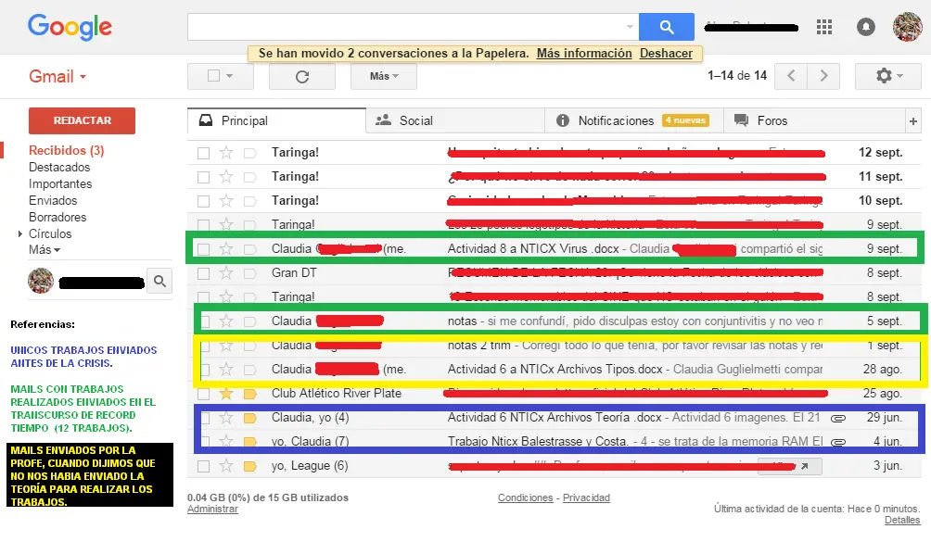The height and width of the screenshot is (554, 931).
Task: Open the Google apps grid icon
Action: 824,27
